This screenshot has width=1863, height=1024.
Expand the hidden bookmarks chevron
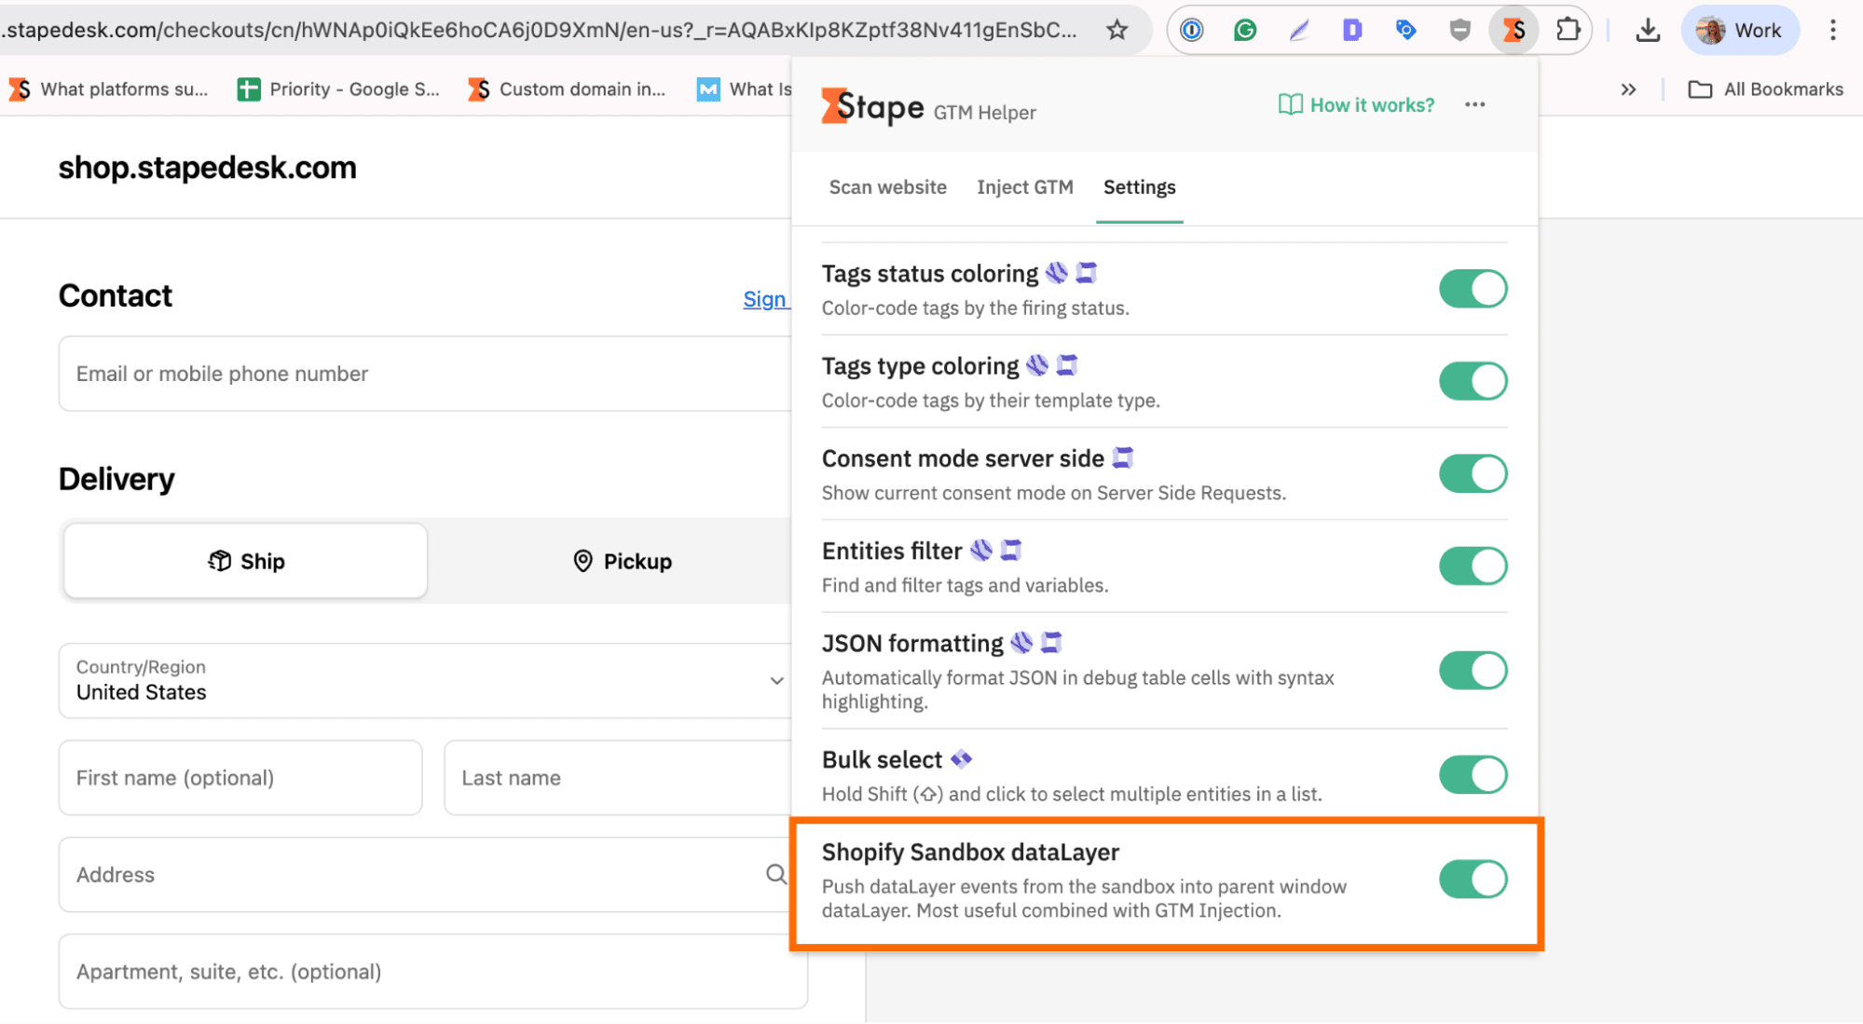pos(1628,89)
